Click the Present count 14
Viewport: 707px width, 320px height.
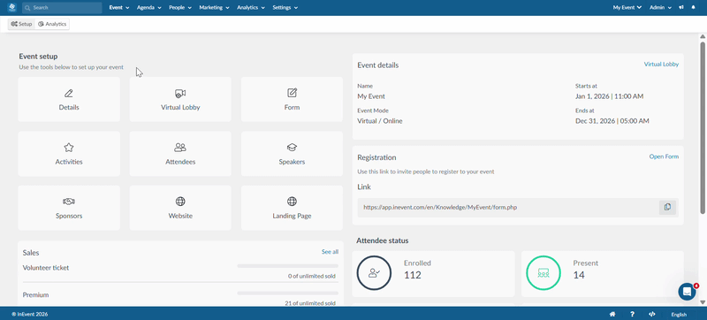tap(579, 275)
